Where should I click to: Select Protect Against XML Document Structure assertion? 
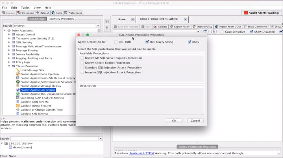coord(48,94)
